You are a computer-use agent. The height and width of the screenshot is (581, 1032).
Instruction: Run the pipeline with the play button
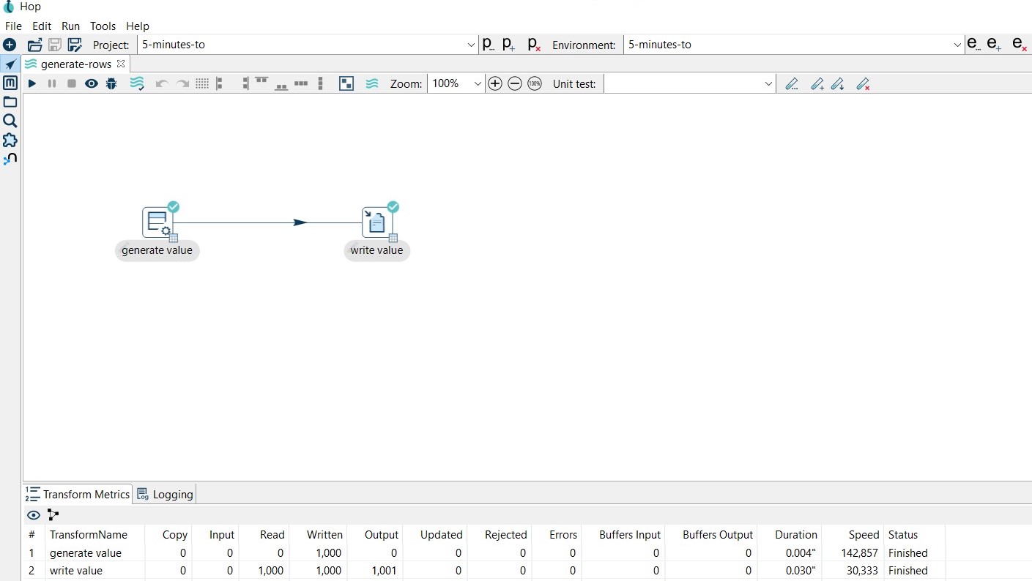32,84
